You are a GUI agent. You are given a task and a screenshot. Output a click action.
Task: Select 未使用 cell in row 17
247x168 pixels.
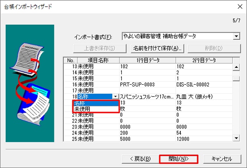(x=98, y=90)
